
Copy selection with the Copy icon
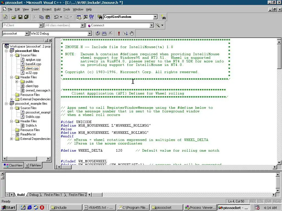pyautogui.click(x=41, y=17)
